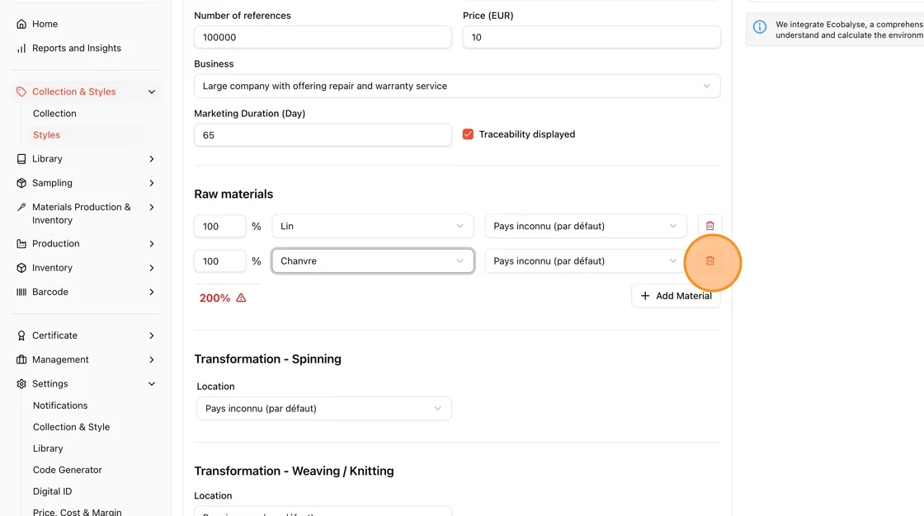Click the Marketing Duration input field
This screenshot has width=924, height=516.
coord(323,135)
